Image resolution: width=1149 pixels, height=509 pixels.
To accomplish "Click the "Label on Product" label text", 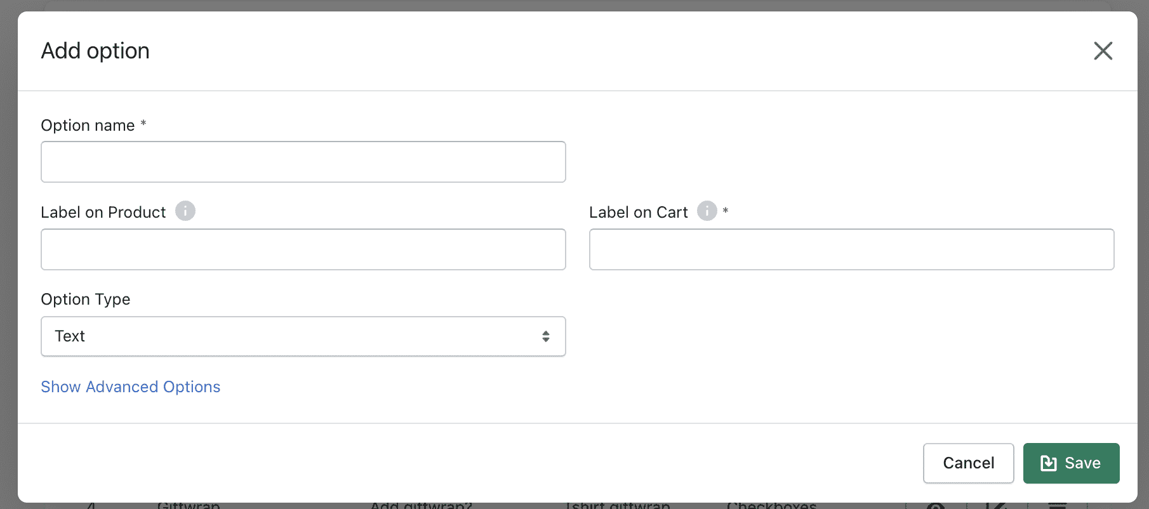I will tap(103, 212).
